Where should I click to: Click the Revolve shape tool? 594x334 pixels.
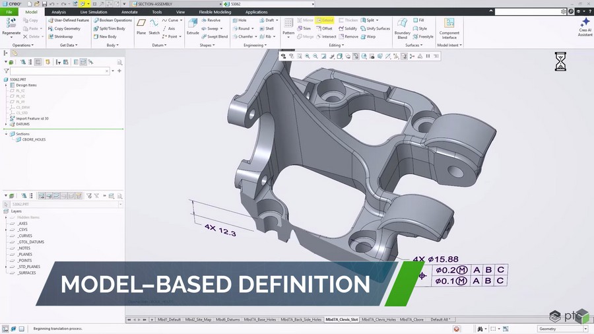tap(211, 20)
